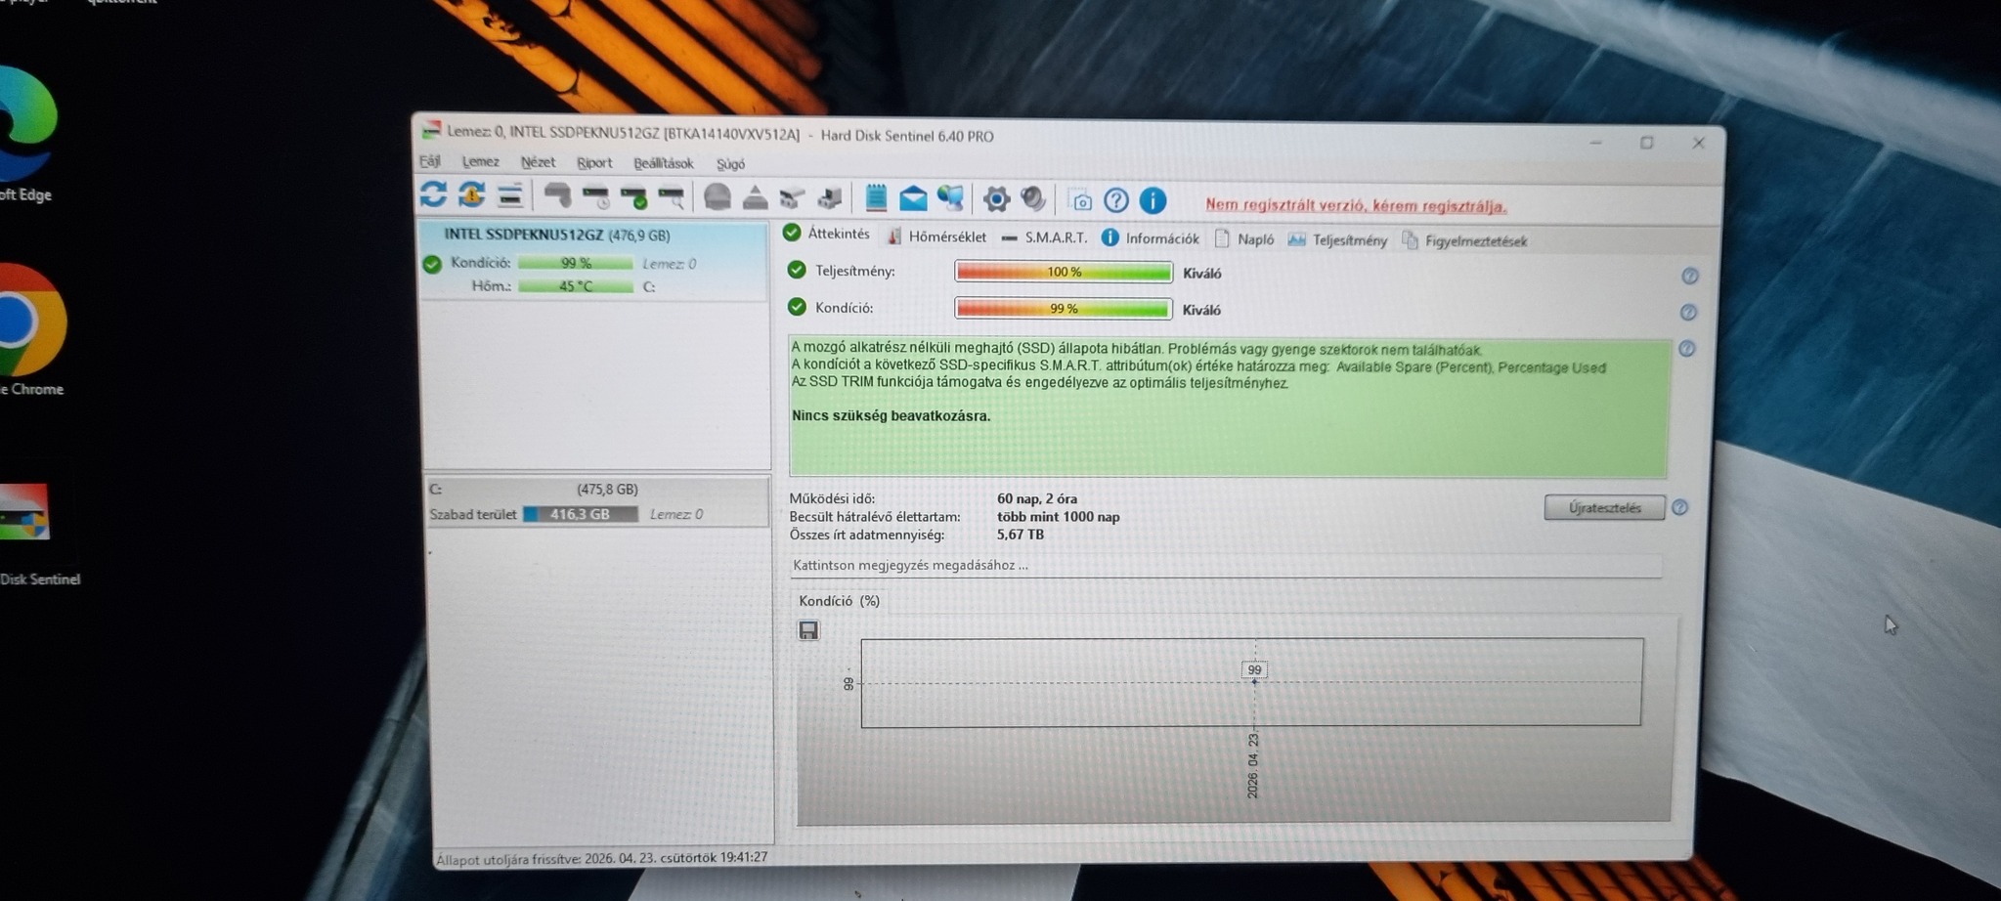Click the 'Állapot utoljára frissítve' status bar text

point(601,858)
